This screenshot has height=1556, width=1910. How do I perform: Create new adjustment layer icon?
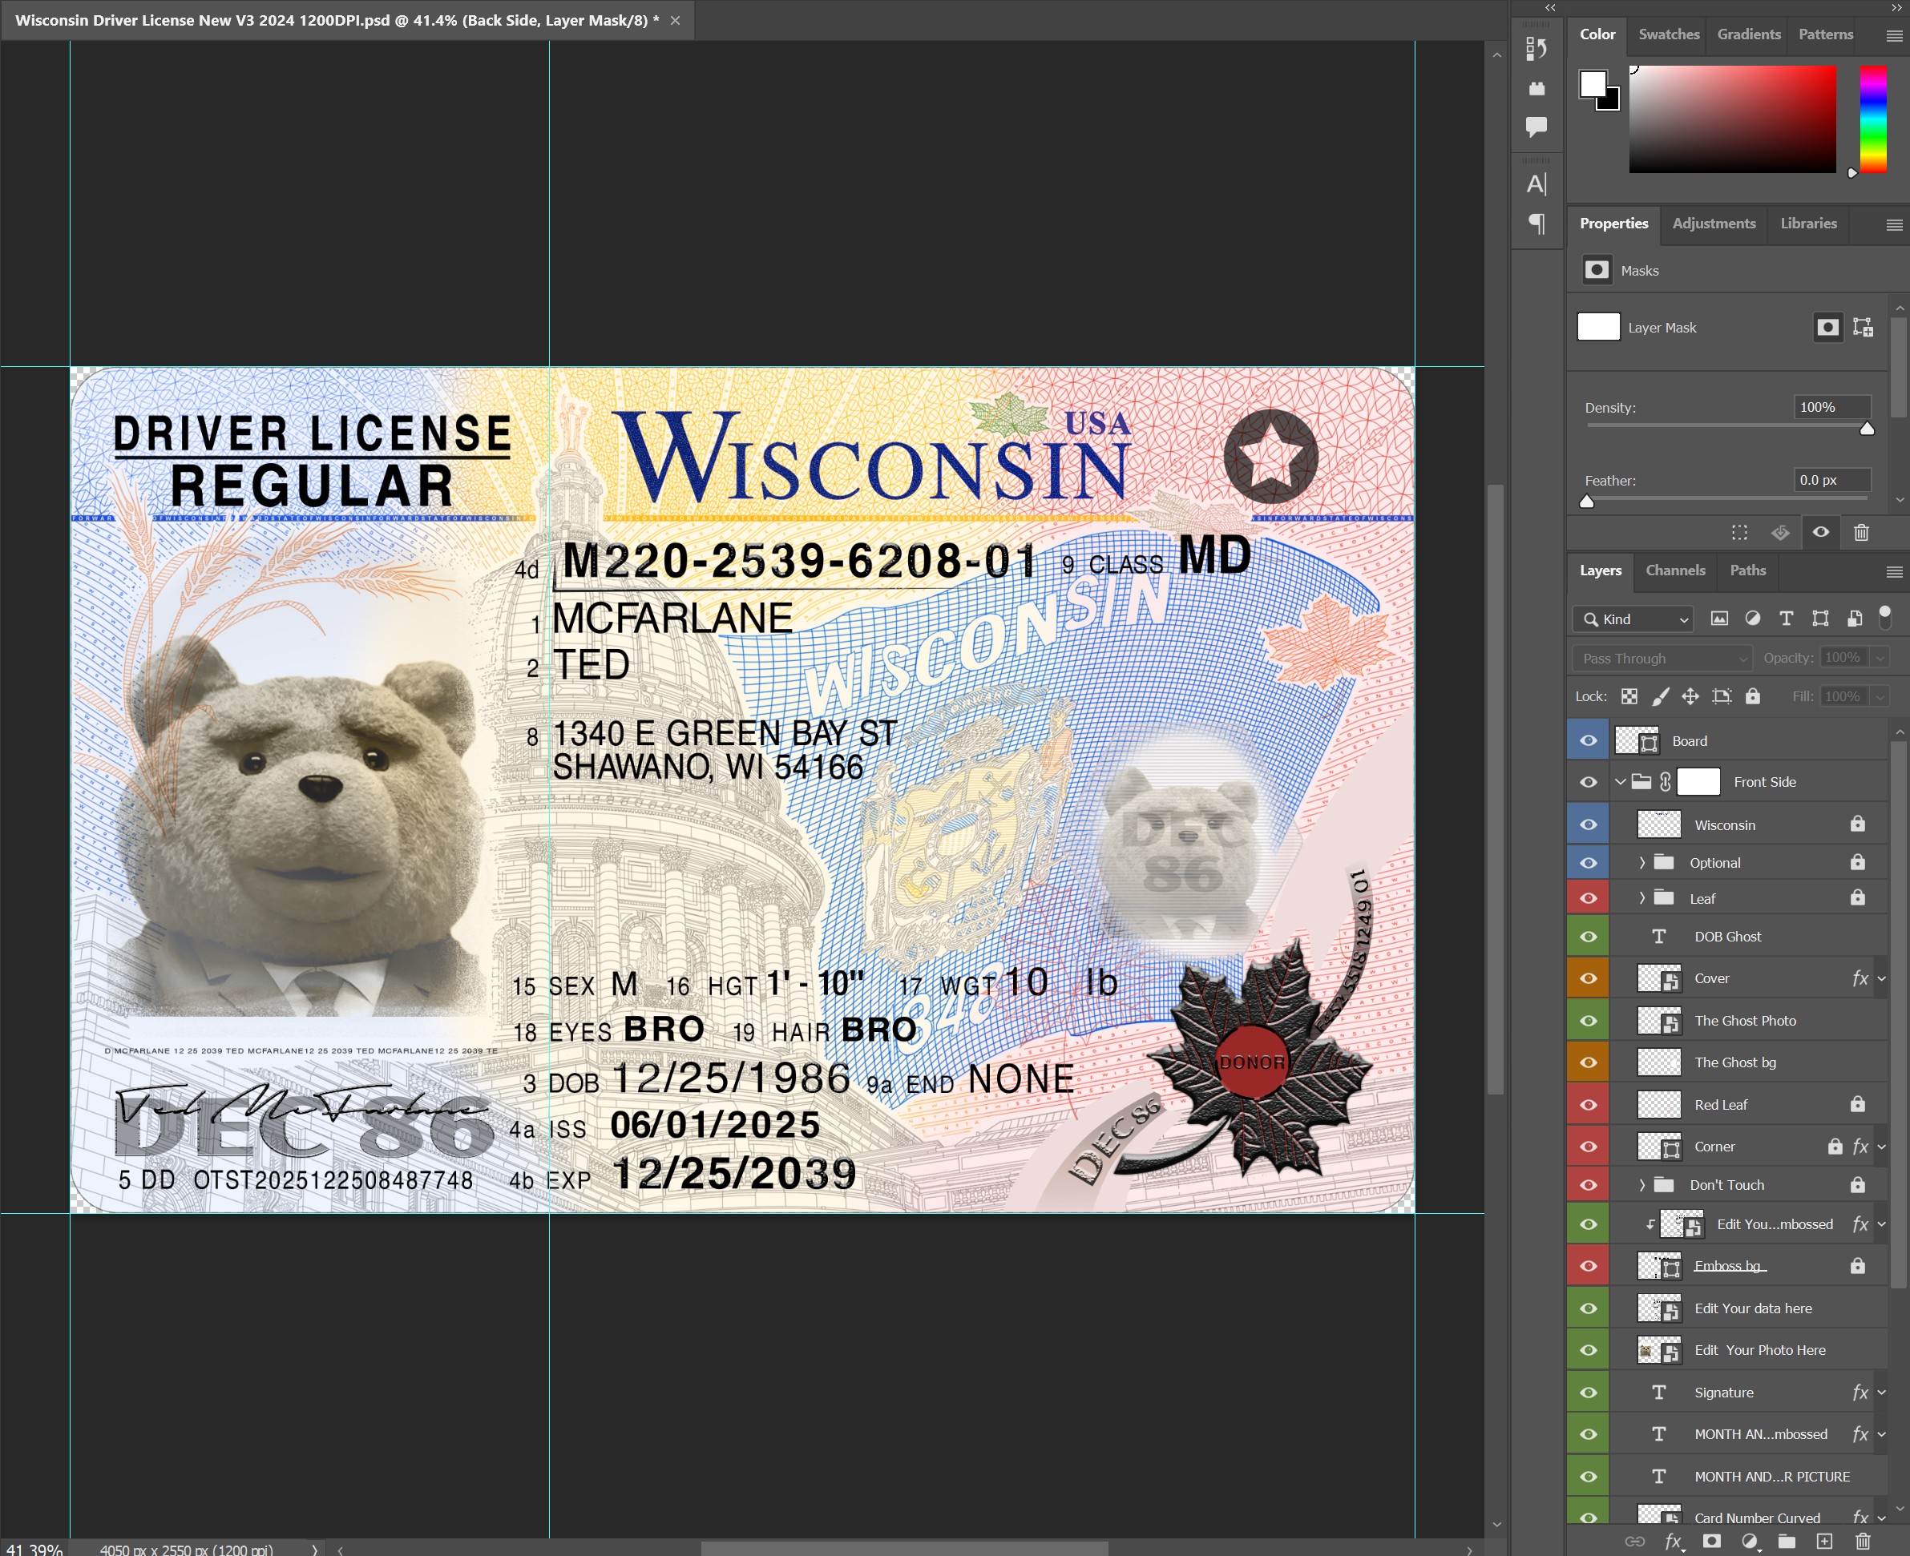point(1750,1542)
